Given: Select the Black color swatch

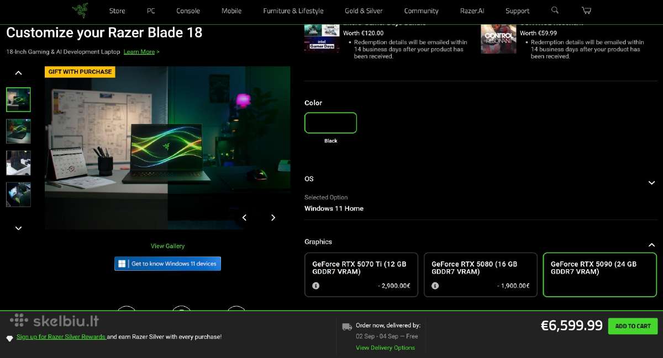Looking at the screenshot, I should click(x=330, y=122).
